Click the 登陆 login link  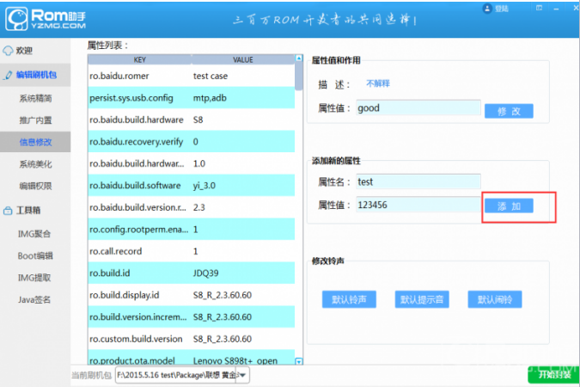pyautogui.click(x=502, y=9)
